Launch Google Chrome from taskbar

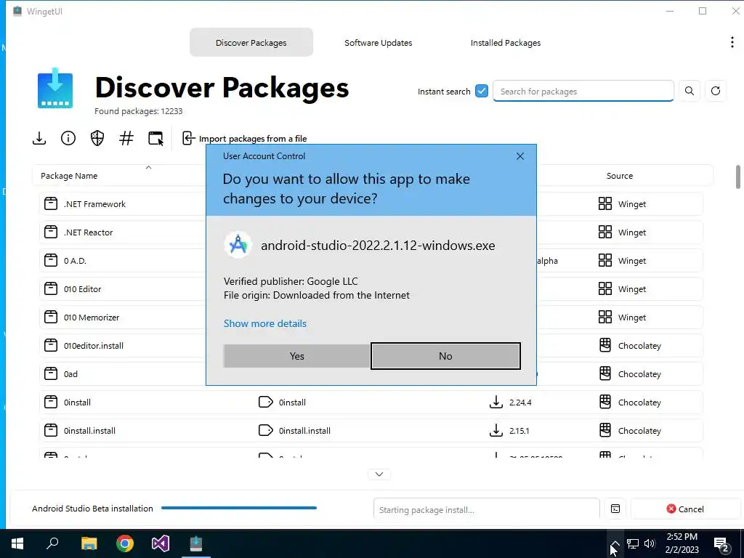pos(125,543)
